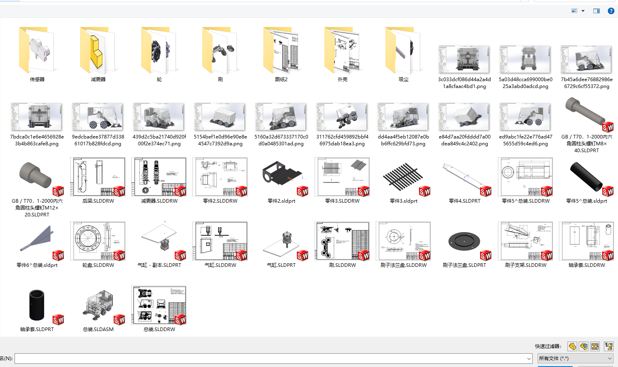Select 零件2.sldprt part file

[x=281, y=180]
